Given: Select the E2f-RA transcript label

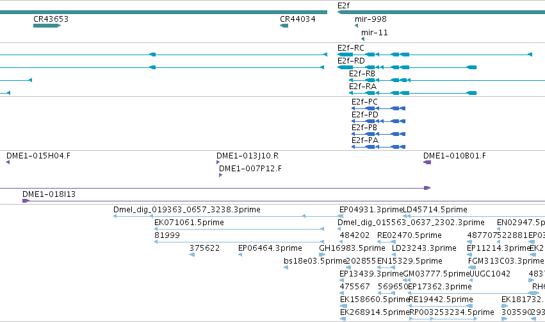Looking at the screenshot, I should pos(362,87).
